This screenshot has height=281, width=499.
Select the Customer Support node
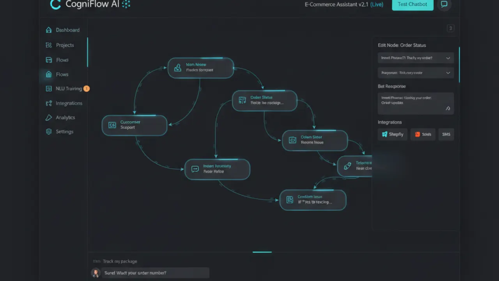pos(134,125)
